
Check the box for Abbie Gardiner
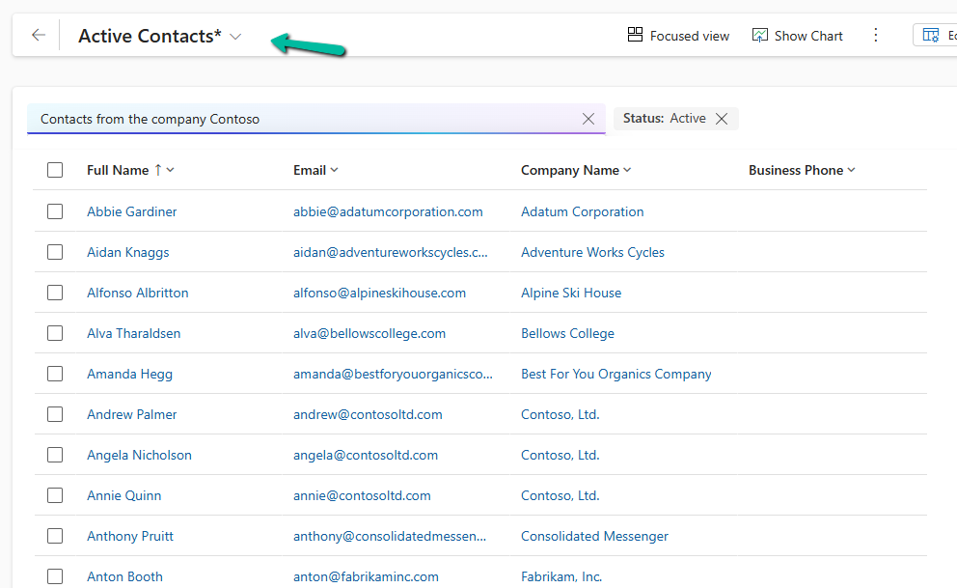point(55,211)
